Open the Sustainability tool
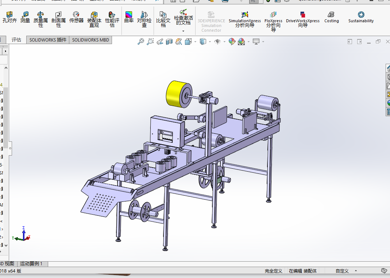390x278 pixels. tap(361, 17)
